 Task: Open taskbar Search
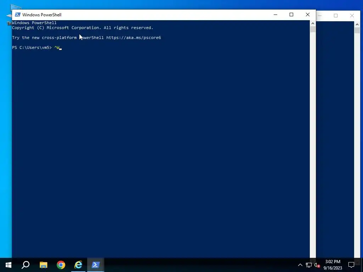[x=26, y=265]
